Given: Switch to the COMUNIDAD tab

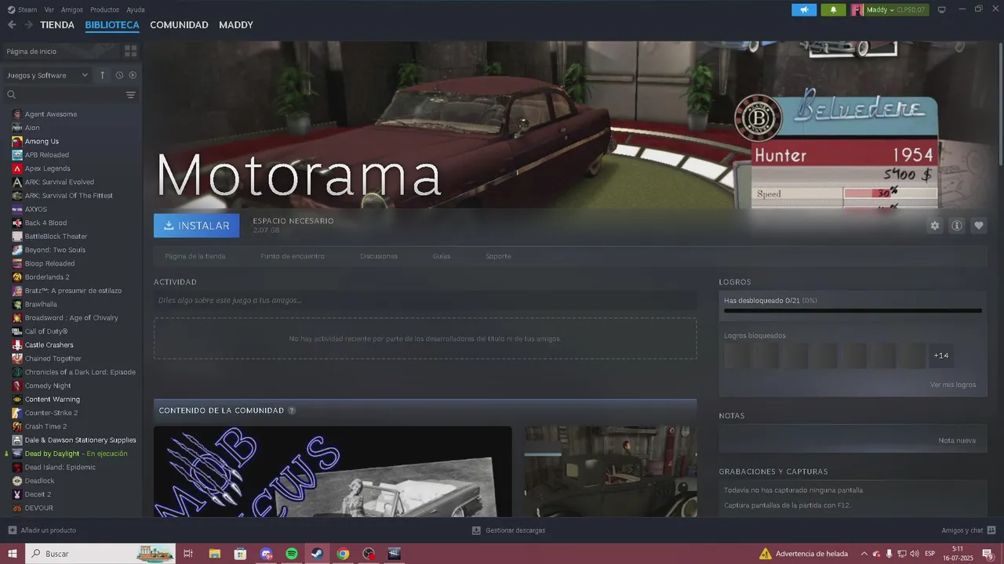Looking at the screenshot, I should [x=179, y=25].
